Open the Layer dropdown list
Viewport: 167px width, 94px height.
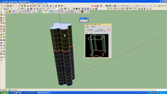(59, 9)
